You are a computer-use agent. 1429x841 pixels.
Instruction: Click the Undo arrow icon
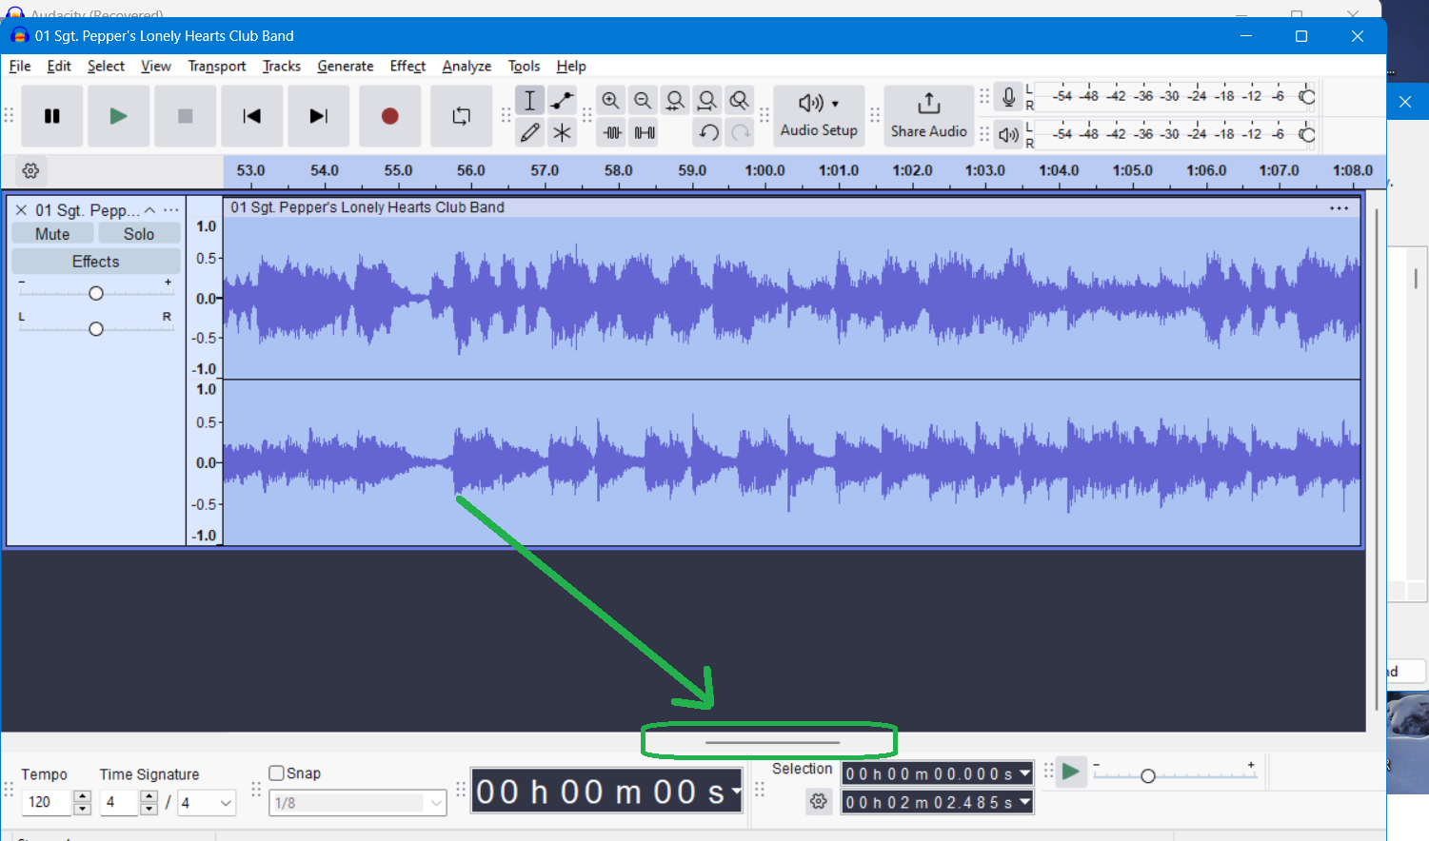point(707,132)
